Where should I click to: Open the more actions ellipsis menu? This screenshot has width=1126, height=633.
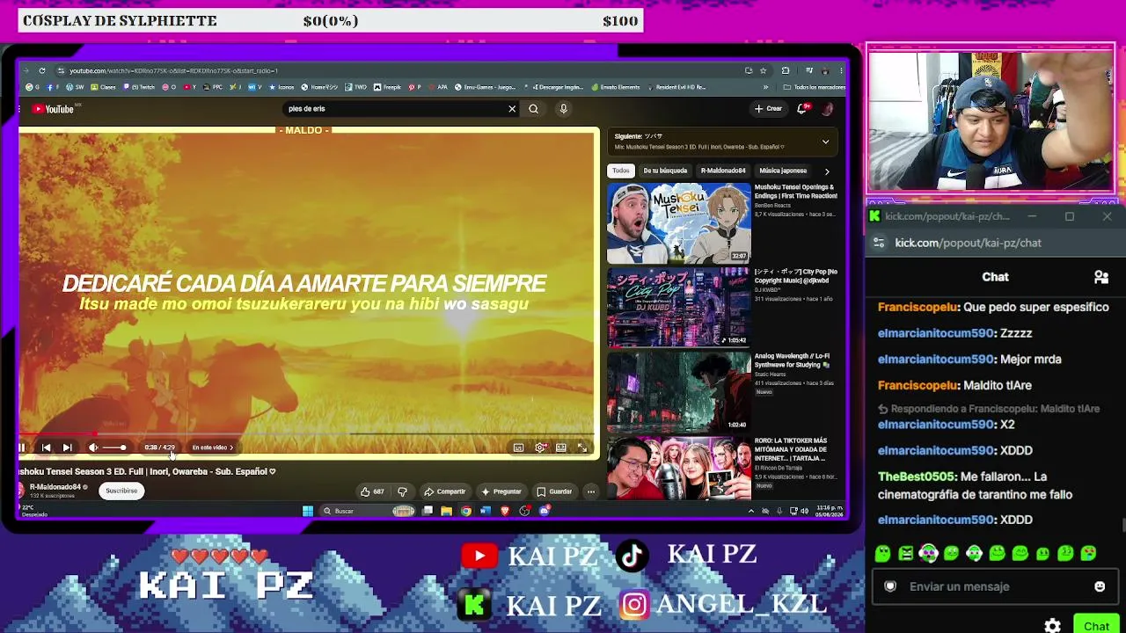pyautogui.click(x=591, y=491)
